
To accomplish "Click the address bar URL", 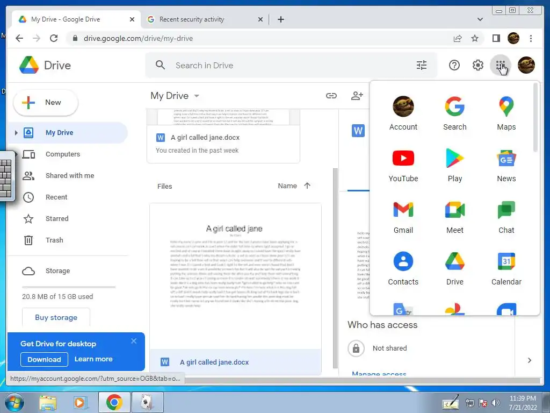I will coord(138,38).
